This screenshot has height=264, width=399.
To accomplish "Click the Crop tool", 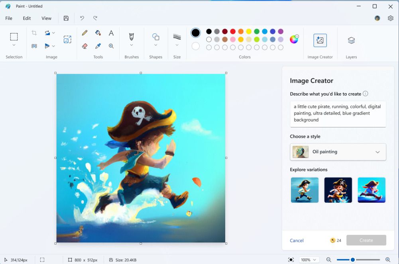I will point(34,33).
